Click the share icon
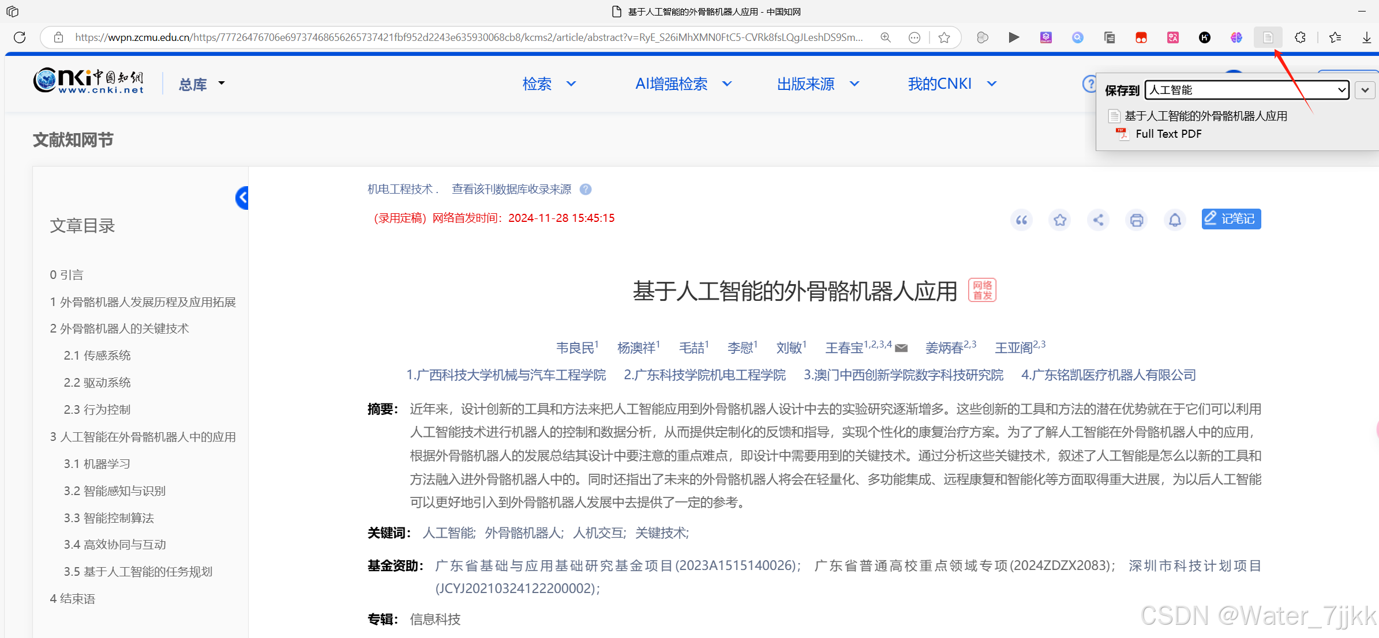1379x638 pixels. click(1098, 220)
